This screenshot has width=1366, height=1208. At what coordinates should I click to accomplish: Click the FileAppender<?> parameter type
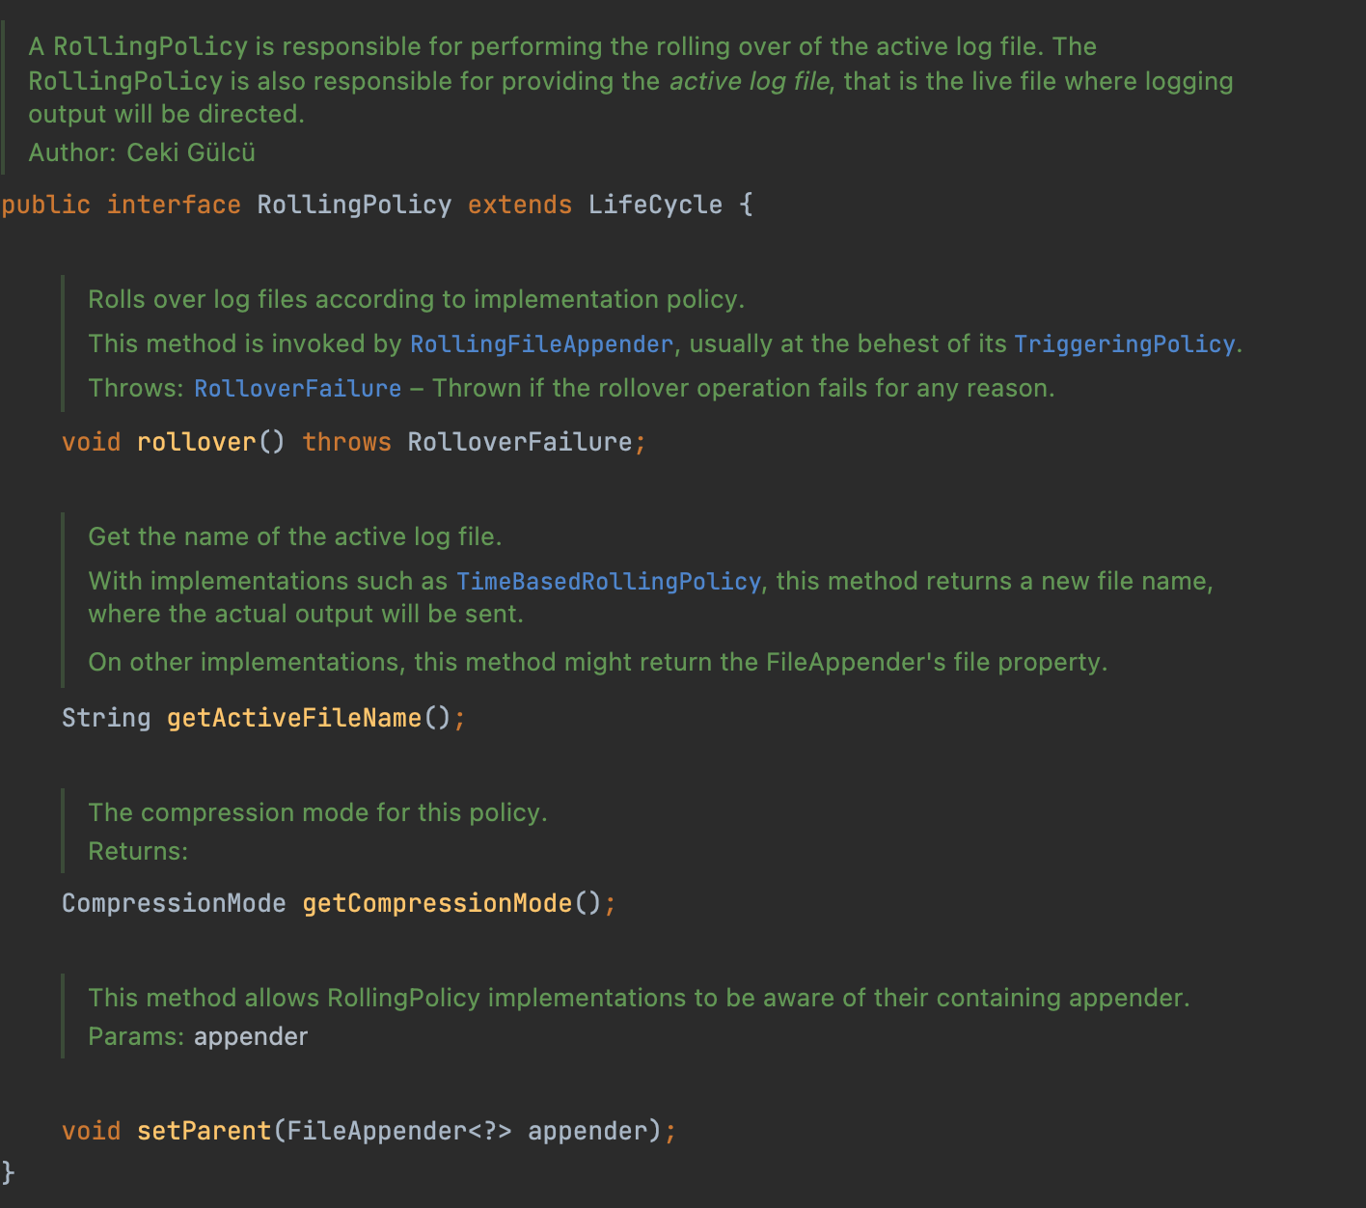399,1131
